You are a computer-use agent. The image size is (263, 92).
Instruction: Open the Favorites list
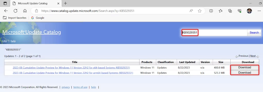pos(221,11)
